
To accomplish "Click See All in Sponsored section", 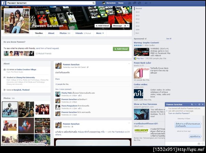I will coord(169,39).
